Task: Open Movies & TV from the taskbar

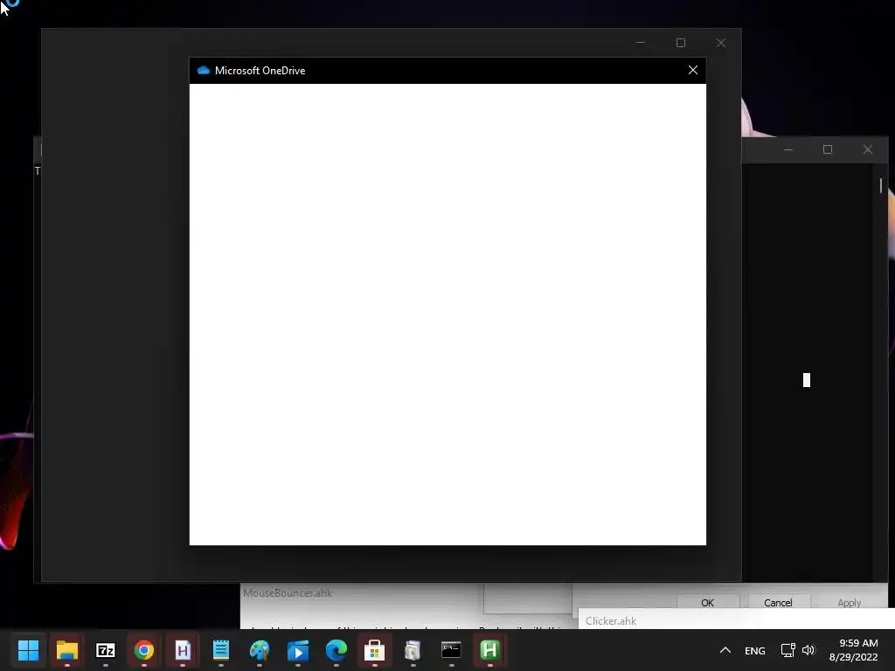Action: [x=297, y=650]
